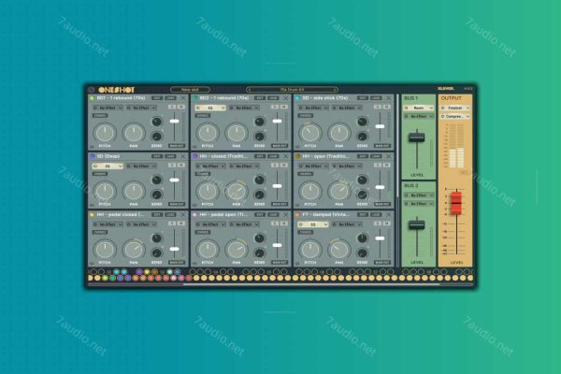Remove the HH open slot via X

[x=389, y=156]
